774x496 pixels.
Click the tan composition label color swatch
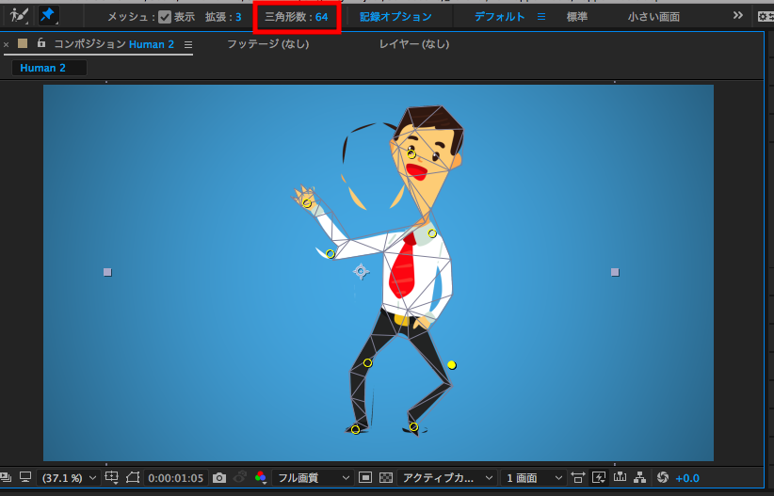point(23,43)
